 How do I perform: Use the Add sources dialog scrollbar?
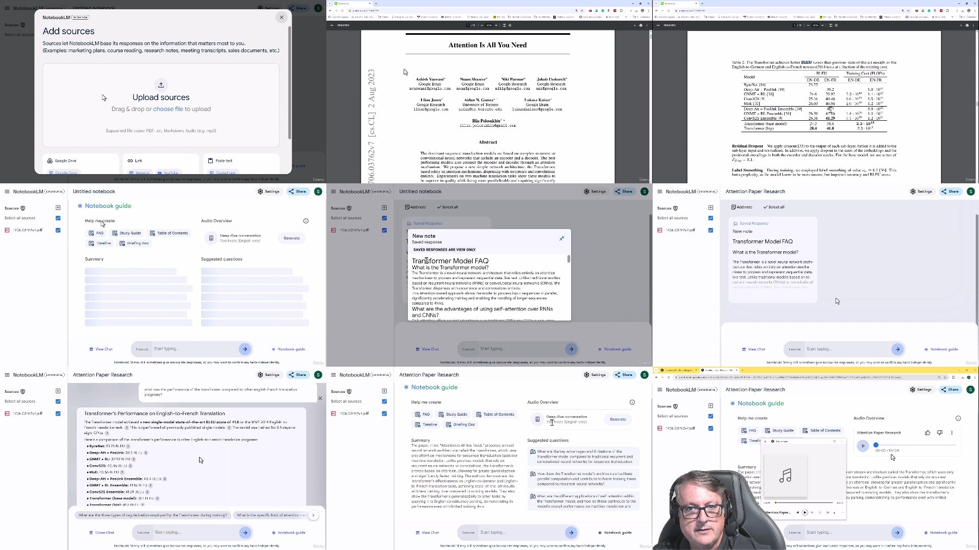point(289,82)
